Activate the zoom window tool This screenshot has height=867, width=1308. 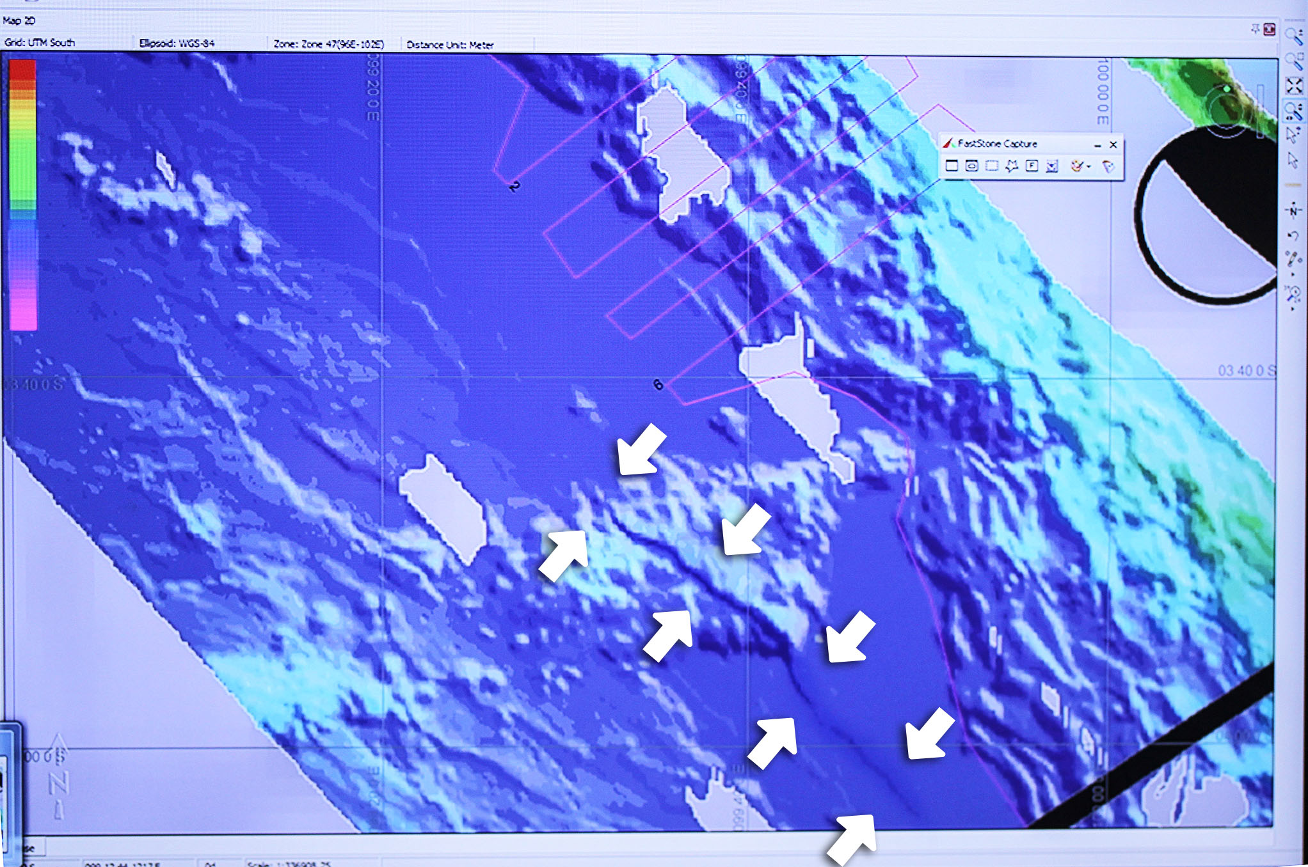click(1294, 60)
